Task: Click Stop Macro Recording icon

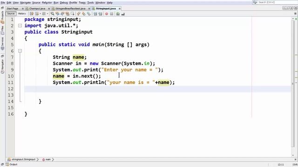Action: [112, 14]
